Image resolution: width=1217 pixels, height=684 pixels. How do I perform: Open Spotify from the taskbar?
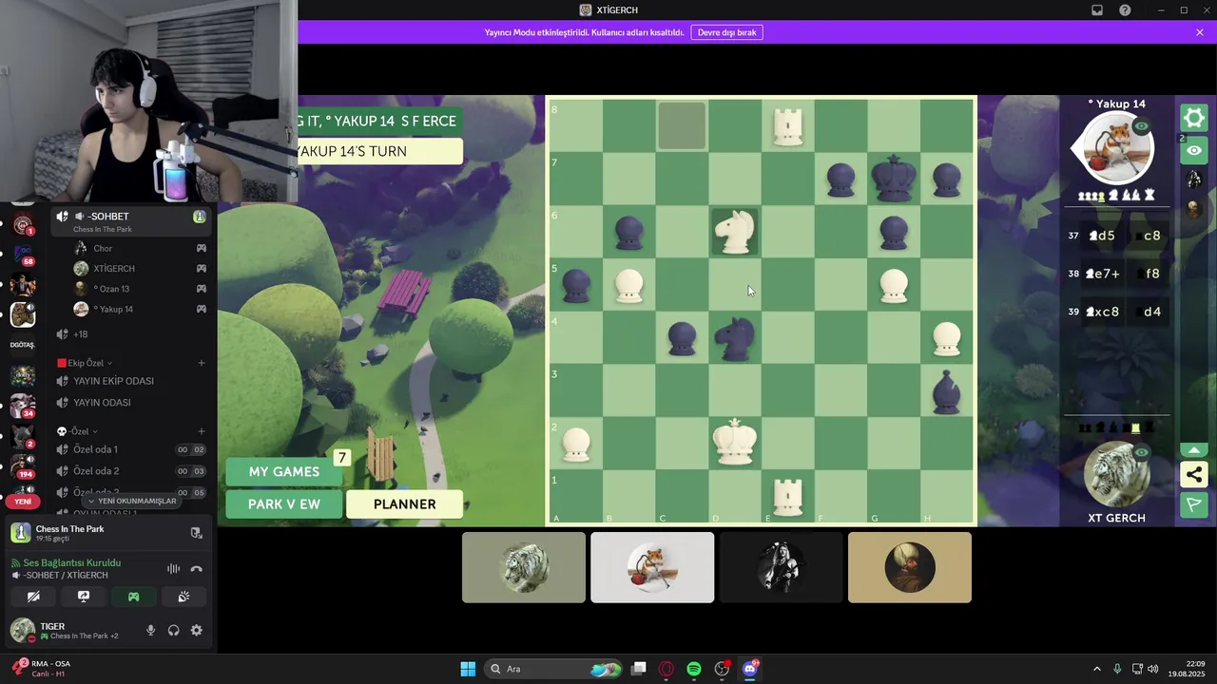tap(694, 669)
